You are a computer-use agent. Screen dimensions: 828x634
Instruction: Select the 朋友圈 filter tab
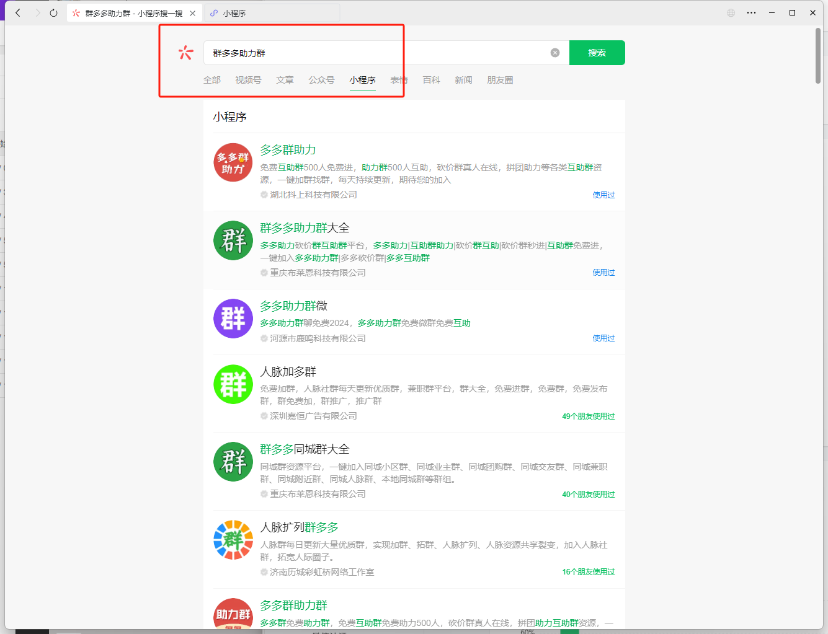pos(500,80)
